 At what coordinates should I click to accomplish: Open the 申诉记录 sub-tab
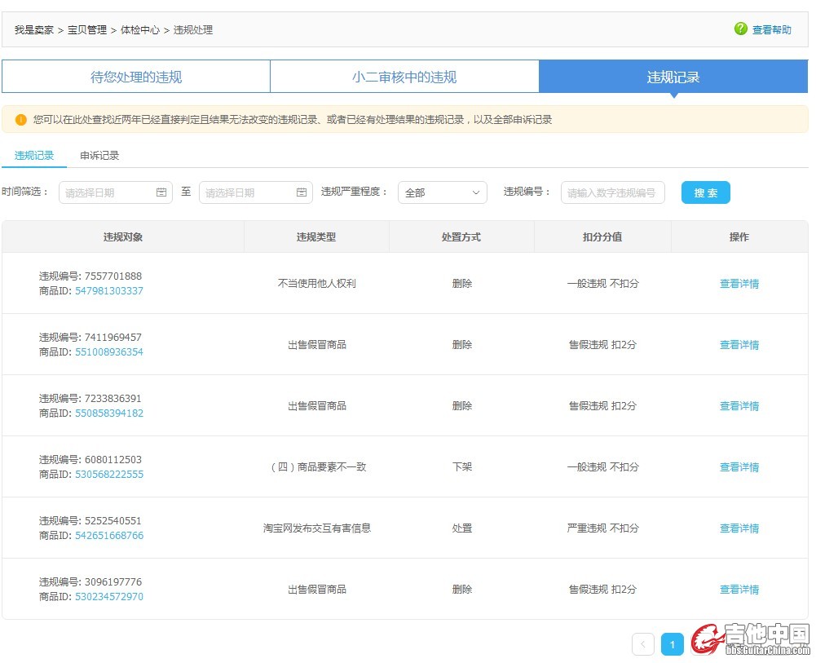99,155
